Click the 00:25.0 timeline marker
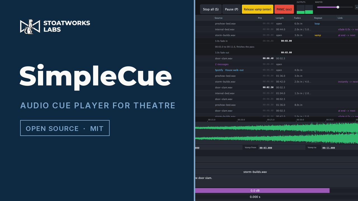This screenshot has width=358, height=201. tap(271, 120)
